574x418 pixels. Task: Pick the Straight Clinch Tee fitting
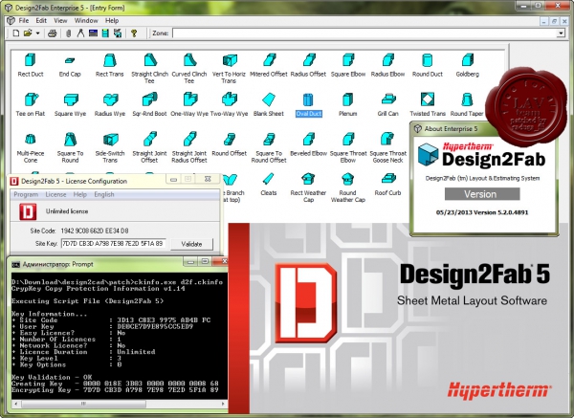tap(149, 60)
